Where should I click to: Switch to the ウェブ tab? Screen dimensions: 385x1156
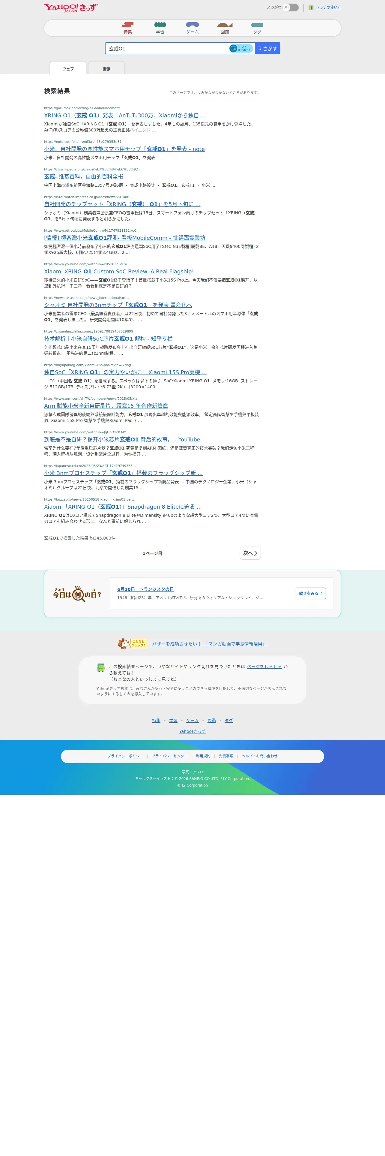[x=68, y=68]
